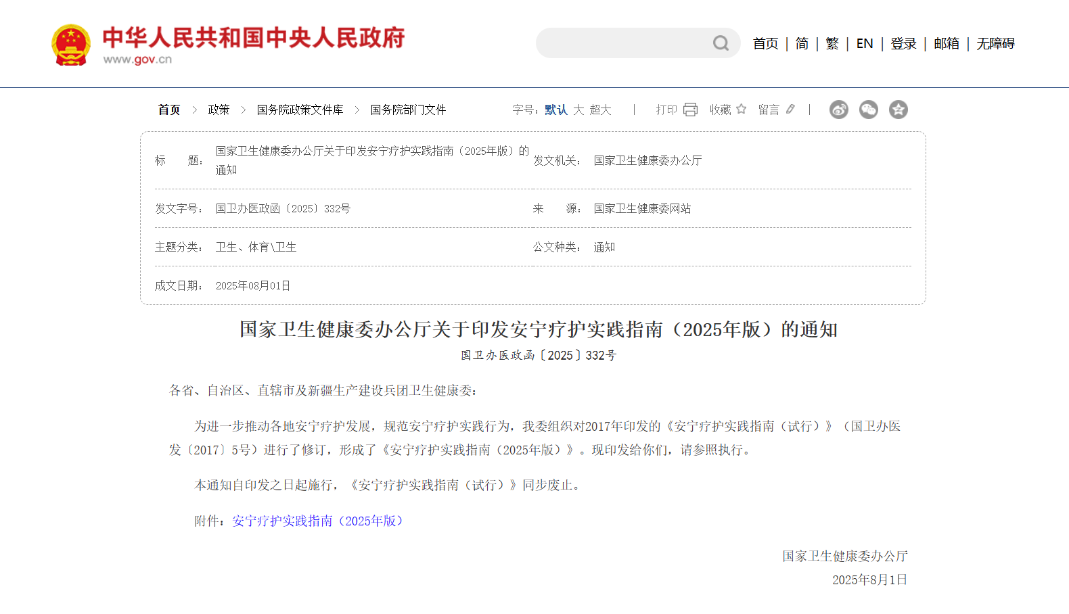Click the star icon next to 收藏
Screen dimensions: 1069x614
(x=741, y=109)
